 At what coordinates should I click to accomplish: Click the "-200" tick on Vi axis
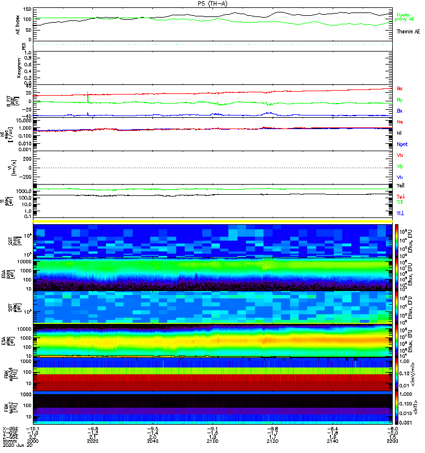click(25, 177)
